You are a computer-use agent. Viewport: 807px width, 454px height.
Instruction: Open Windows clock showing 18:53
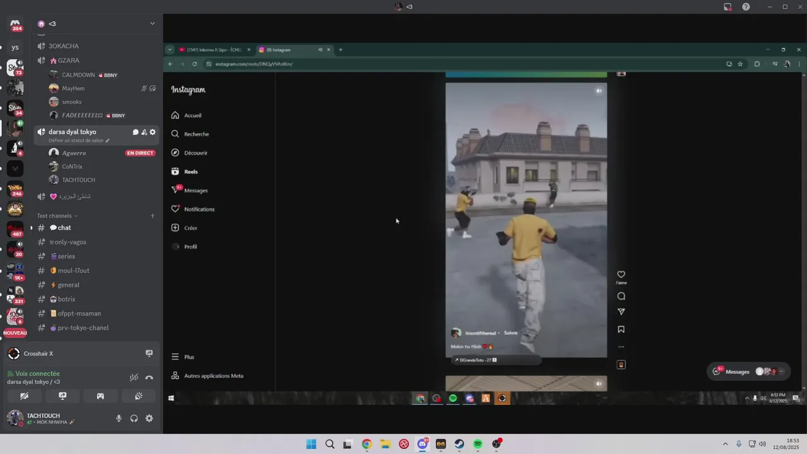coord(786,444)
